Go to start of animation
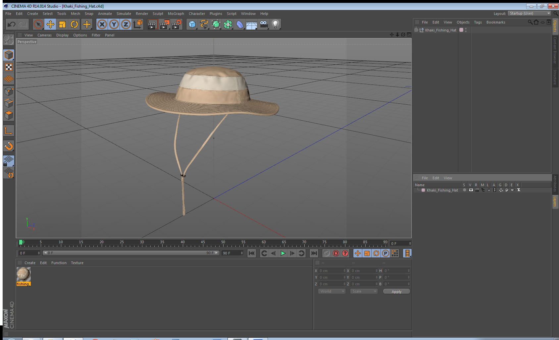 252,253
